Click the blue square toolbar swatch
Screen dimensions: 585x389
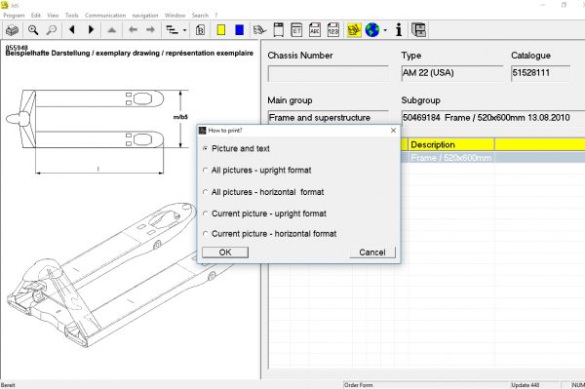[x=240, y=30]
